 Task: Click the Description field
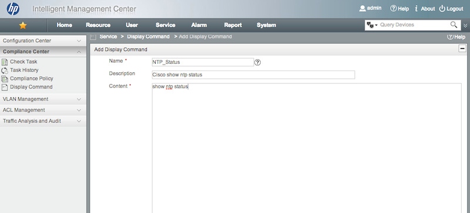tap(253, 75)
